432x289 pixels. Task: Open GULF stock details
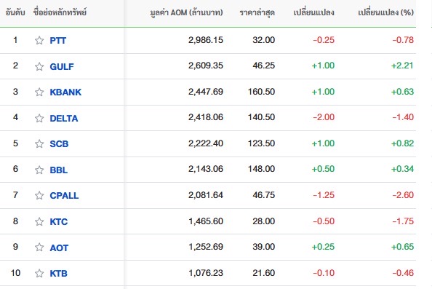(x=62, y=66)
